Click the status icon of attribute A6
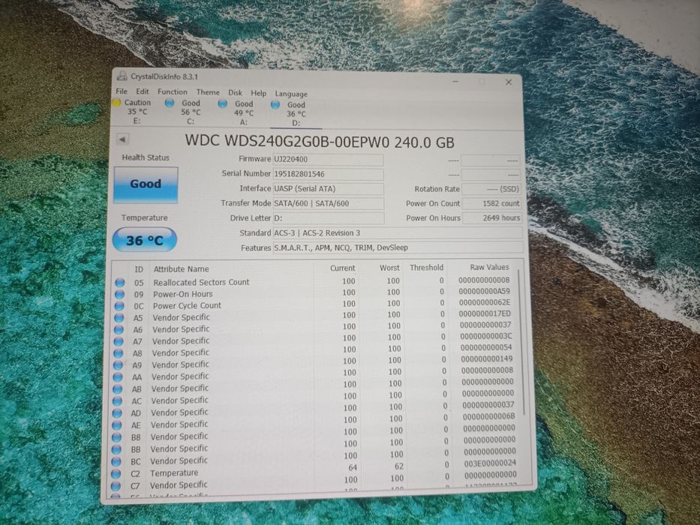 coord(119,329)
